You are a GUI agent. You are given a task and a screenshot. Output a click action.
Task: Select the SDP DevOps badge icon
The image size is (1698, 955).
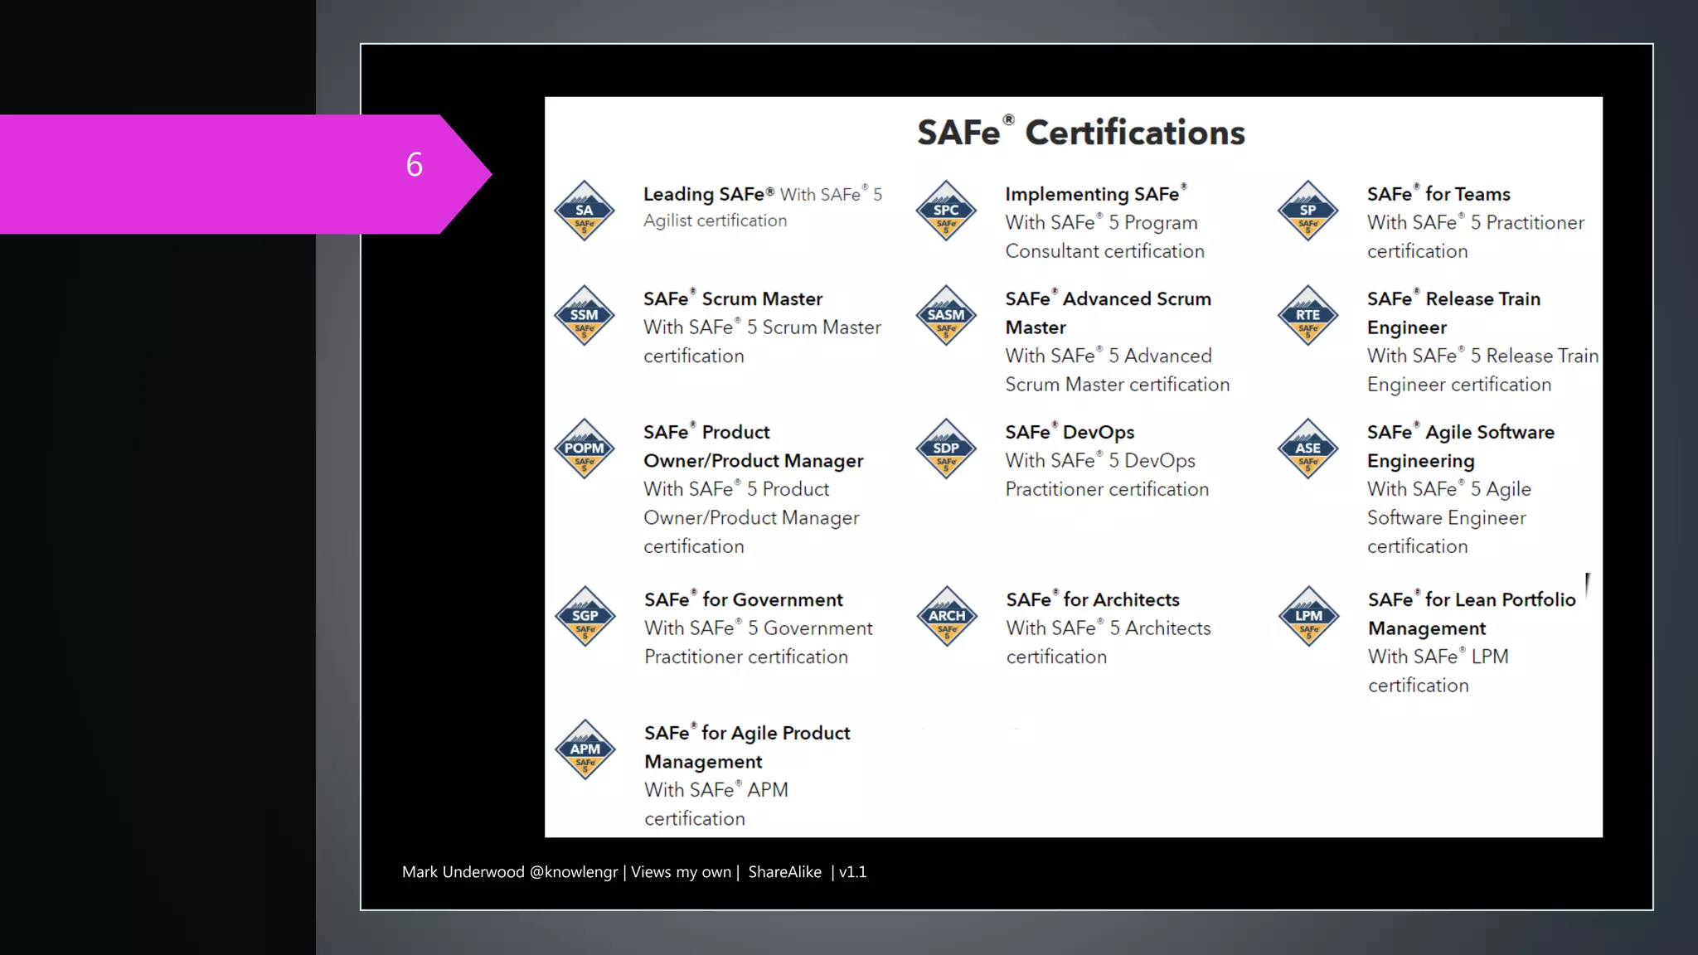[x=946, y=448]
